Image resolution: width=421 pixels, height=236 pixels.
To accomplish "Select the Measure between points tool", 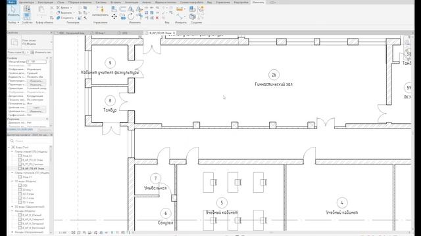I will pyautogui.click(x=180, y=9).
